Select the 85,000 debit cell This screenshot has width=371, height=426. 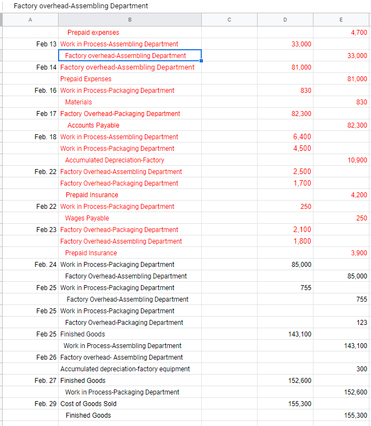pyautogui.click(x=285, y=264)
